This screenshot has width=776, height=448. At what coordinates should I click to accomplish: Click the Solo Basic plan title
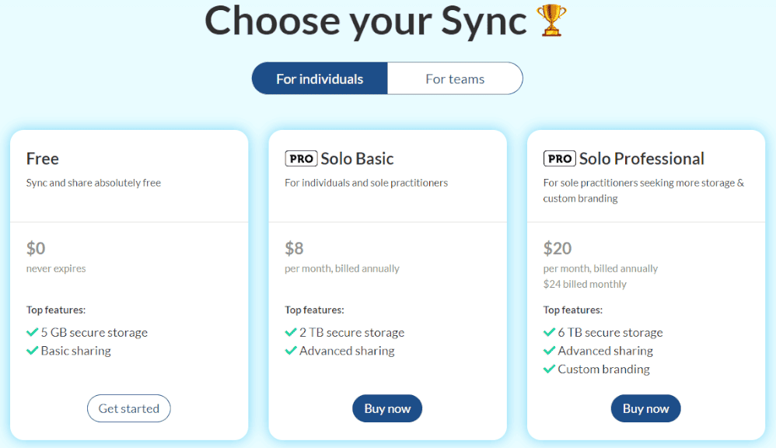(357, 159)
